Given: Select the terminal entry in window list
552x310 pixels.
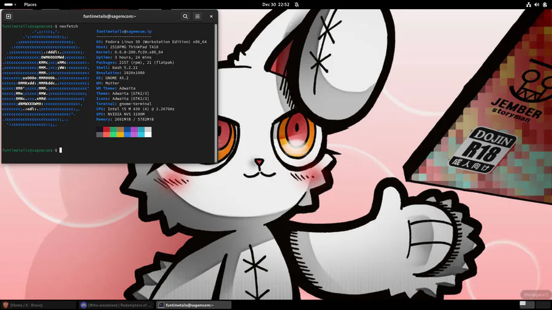Looking at the screenshot, I should point(194,305).
